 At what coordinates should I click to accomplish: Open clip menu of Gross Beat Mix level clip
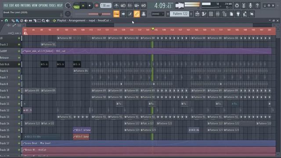23,144
